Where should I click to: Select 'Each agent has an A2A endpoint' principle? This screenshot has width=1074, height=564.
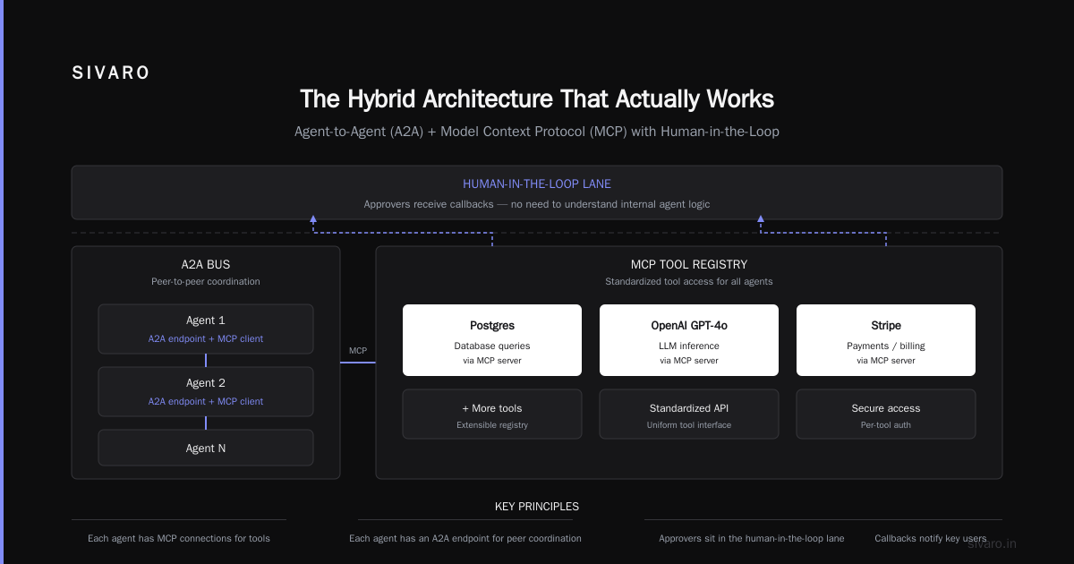click(x=465, y=539)
